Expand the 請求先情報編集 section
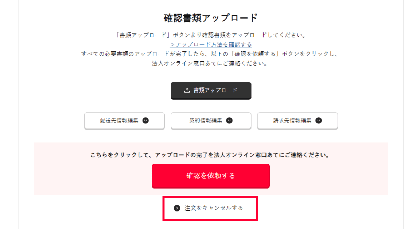 tap(293, 121)
